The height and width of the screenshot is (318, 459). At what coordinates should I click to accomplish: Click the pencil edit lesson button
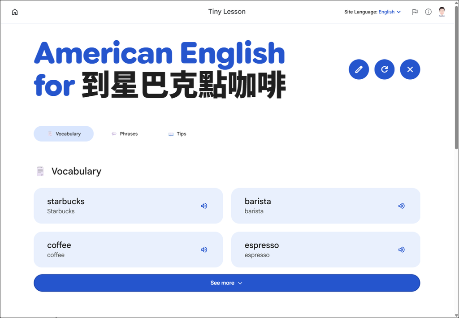(359, 69)
